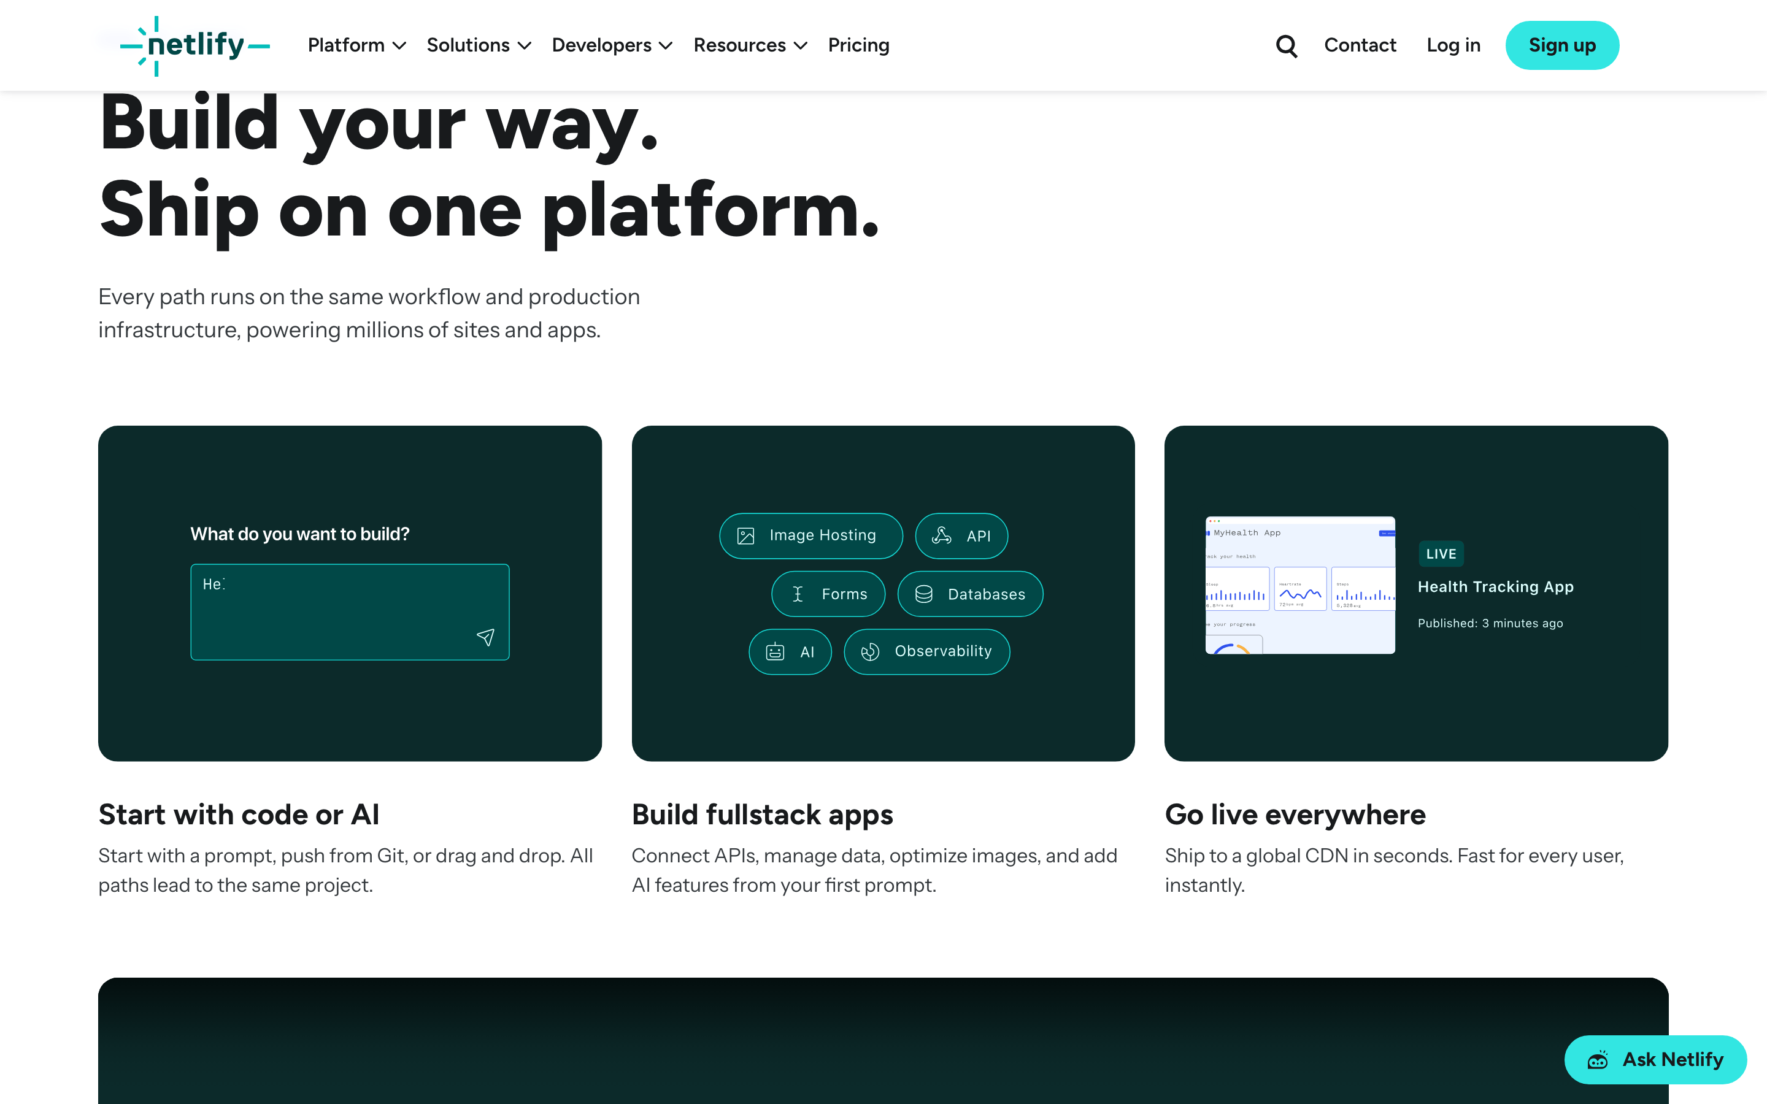1767x1104 pixels.
Task: Click the paper plane send icon
Action: coord(485,637)
